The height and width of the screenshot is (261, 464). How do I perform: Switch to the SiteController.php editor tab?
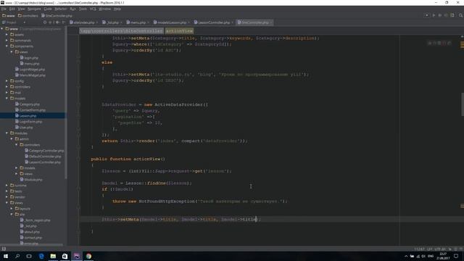coord(254,22)
